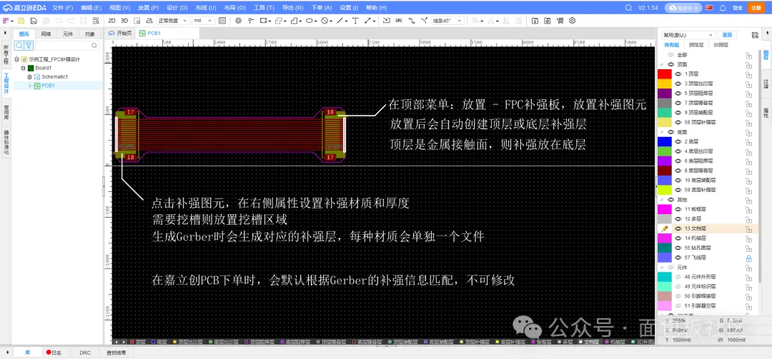This screenshot has width=772, height=359.
Task: Open the 文件 (F) menu
Action: pyautogui.click(x=62, y=8)
